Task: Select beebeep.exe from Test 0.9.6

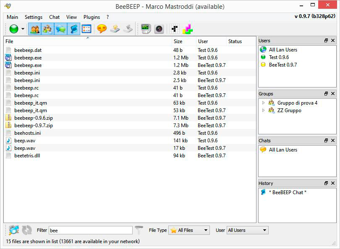Action: point(130,58)
